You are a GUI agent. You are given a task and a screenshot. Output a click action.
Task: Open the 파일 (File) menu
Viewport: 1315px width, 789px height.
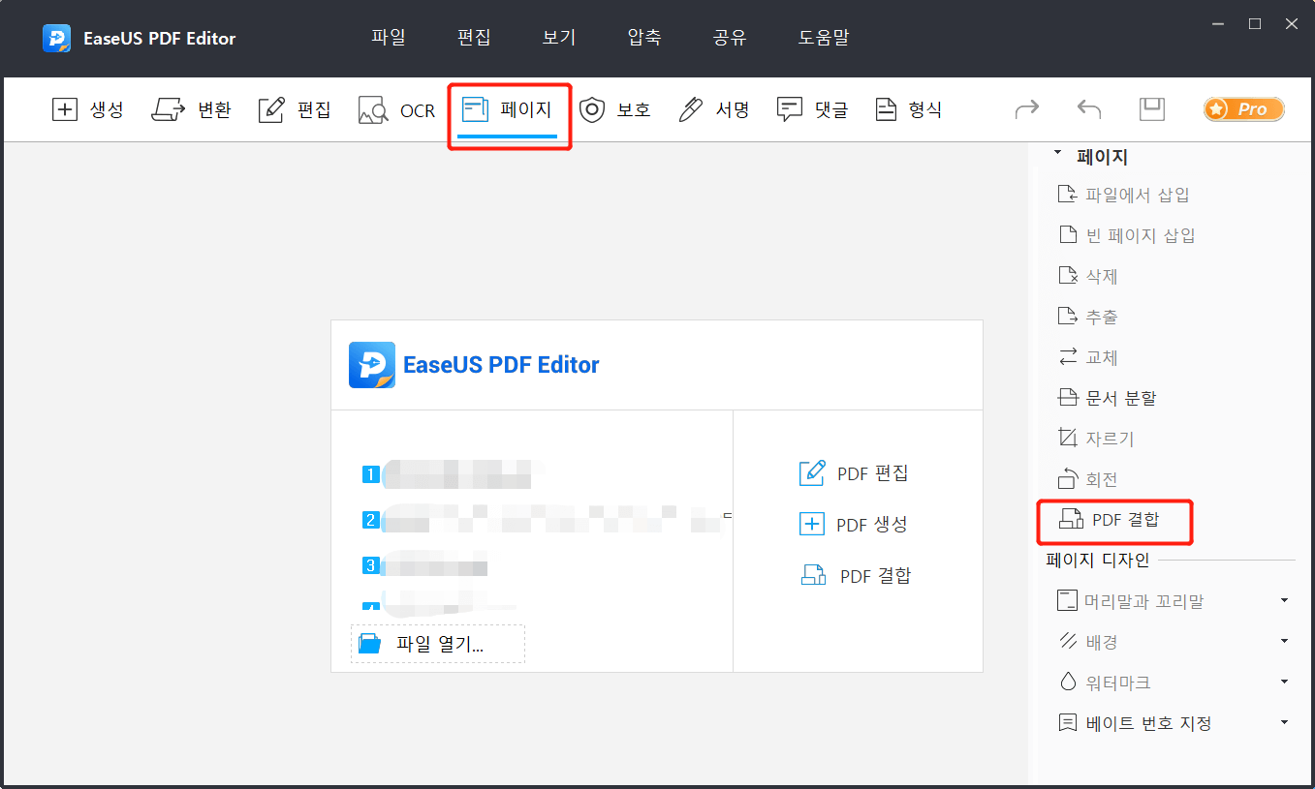tap(387, 37)
